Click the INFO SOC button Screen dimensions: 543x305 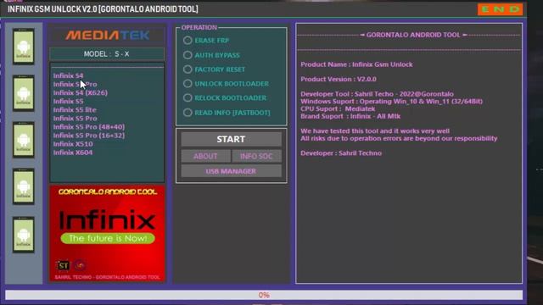pyautogui.click(x=256, y=156)
